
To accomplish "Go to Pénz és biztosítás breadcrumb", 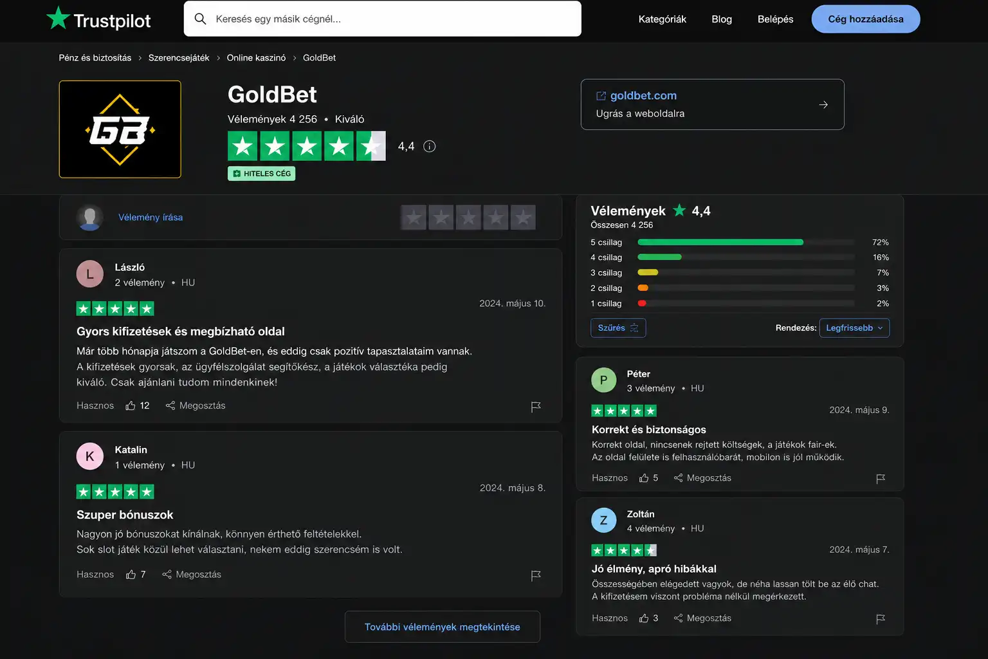I will [x=95, y=58].
